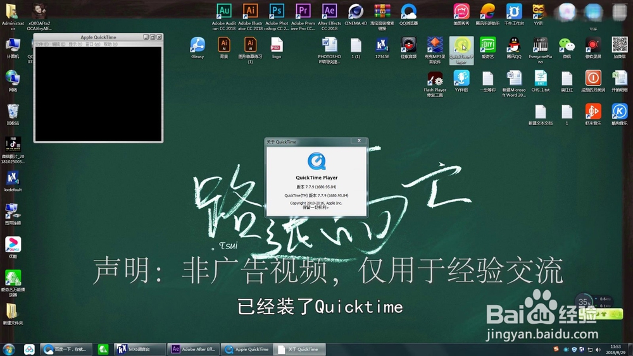Select the 回收站 recycle bin icon
Viewport: 633px width, 356px height.
[13, 114]
